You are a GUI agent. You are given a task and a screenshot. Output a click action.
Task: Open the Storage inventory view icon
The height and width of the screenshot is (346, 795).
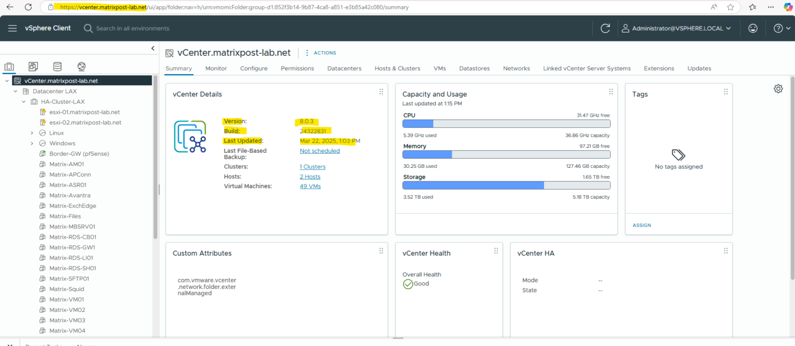pos(57,66)
